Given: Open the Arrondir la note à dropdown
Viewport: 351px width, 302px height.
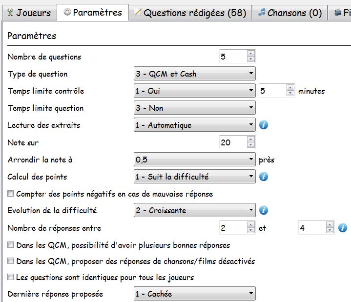Looking at the screenshot, I should pos(194,160).
